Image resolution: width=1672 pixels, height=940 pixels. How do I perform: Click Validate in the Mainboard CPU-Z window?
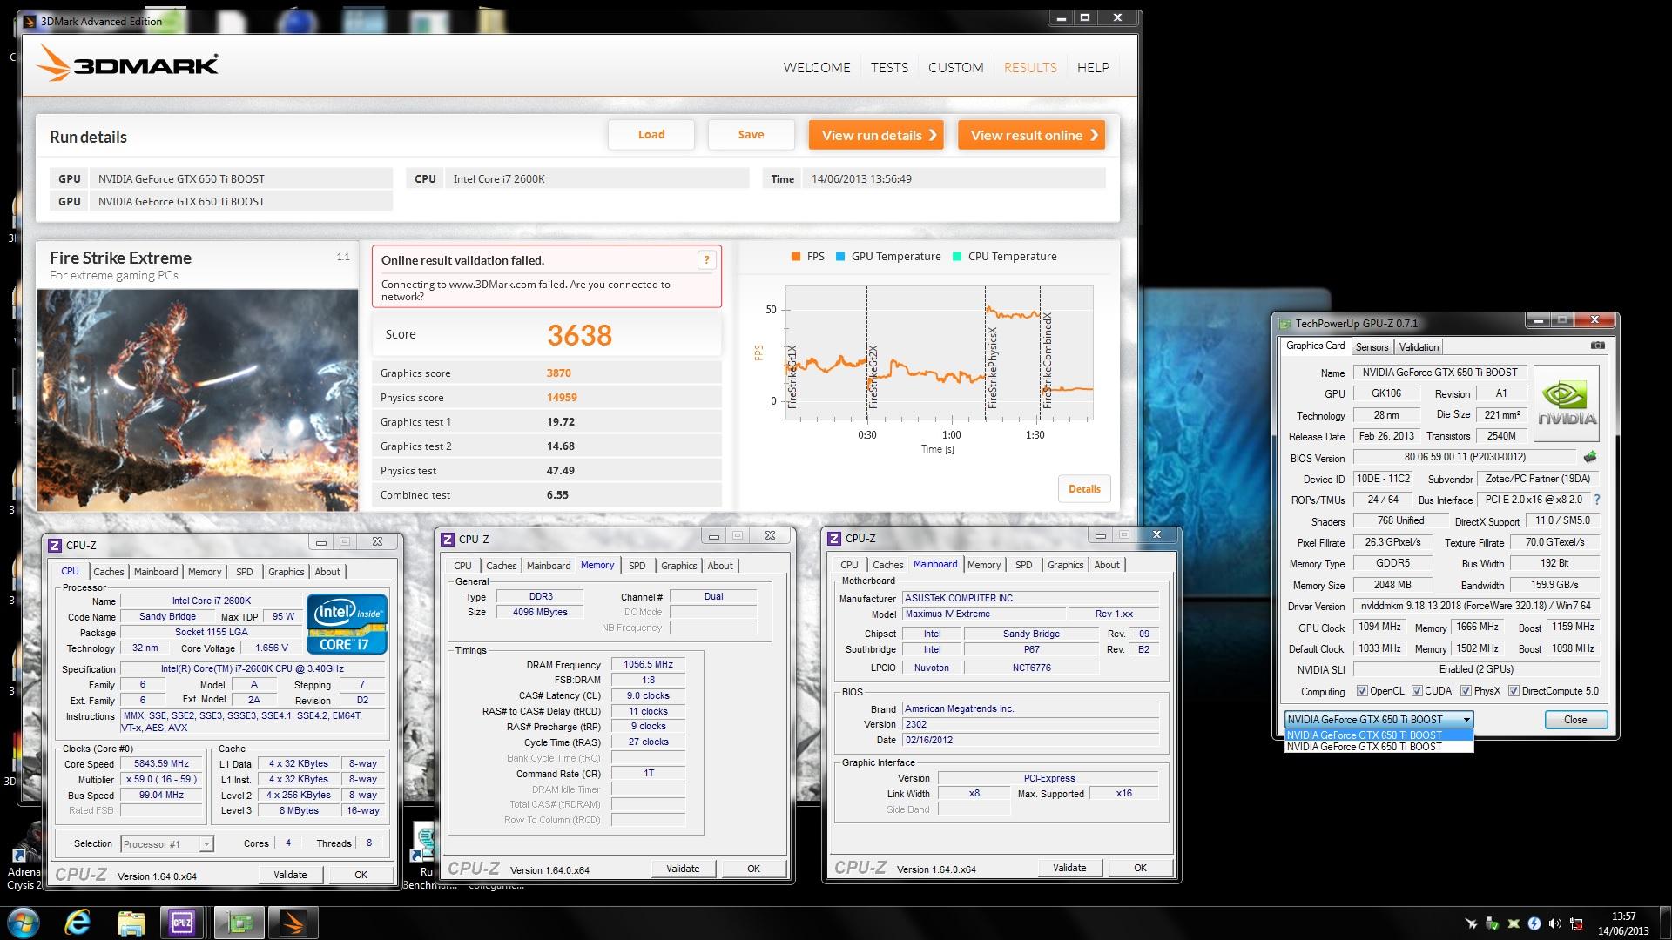point(1069,868)
